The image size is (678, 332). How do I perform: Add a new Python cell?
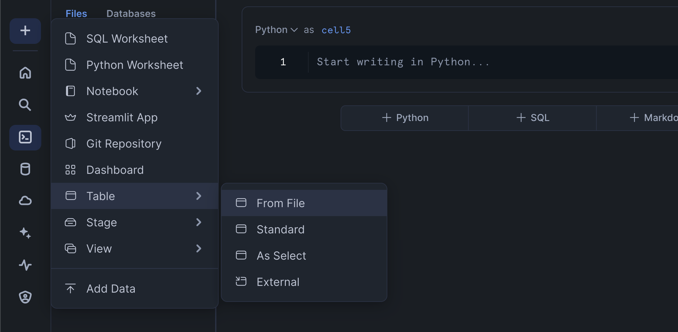[405, 118]
